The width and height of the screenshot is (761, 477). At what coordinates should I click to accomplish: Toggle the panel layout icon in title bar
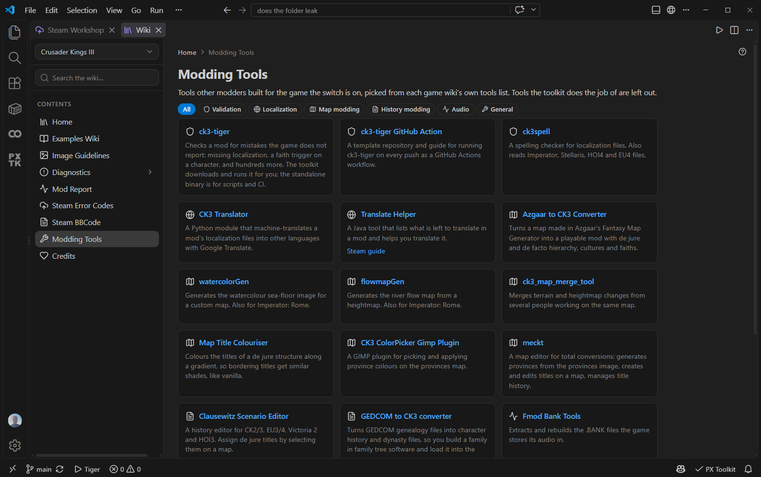(x=656, y=10)
